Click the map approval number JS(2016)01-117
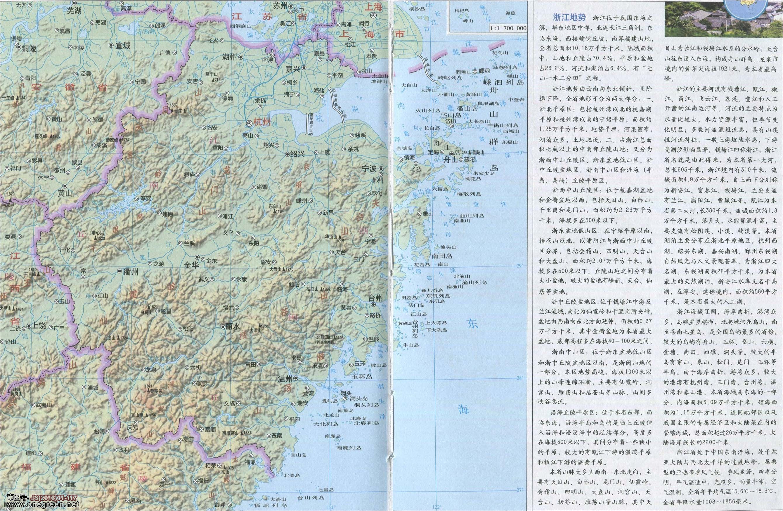 [54, 498]
